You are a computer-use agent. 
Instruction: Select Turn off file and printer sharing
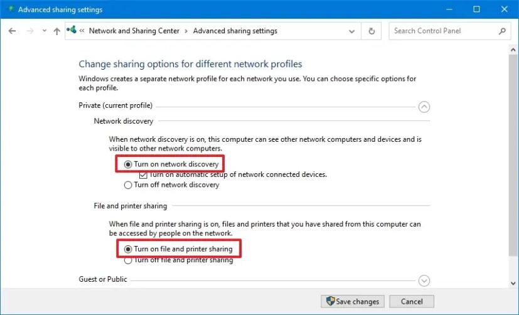coord(178,260)
